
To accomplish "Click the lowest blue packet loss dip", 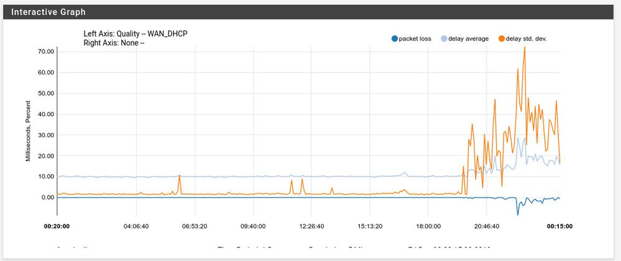I will pyautogui.click(x=518, y=213).
